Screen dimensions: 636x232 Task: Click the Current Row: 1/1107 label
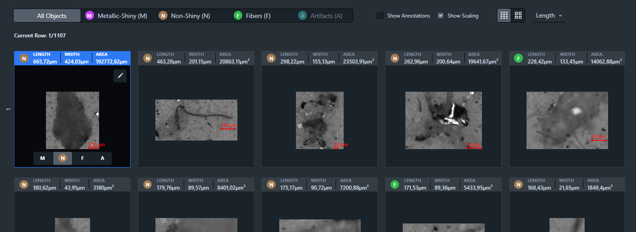40,35
